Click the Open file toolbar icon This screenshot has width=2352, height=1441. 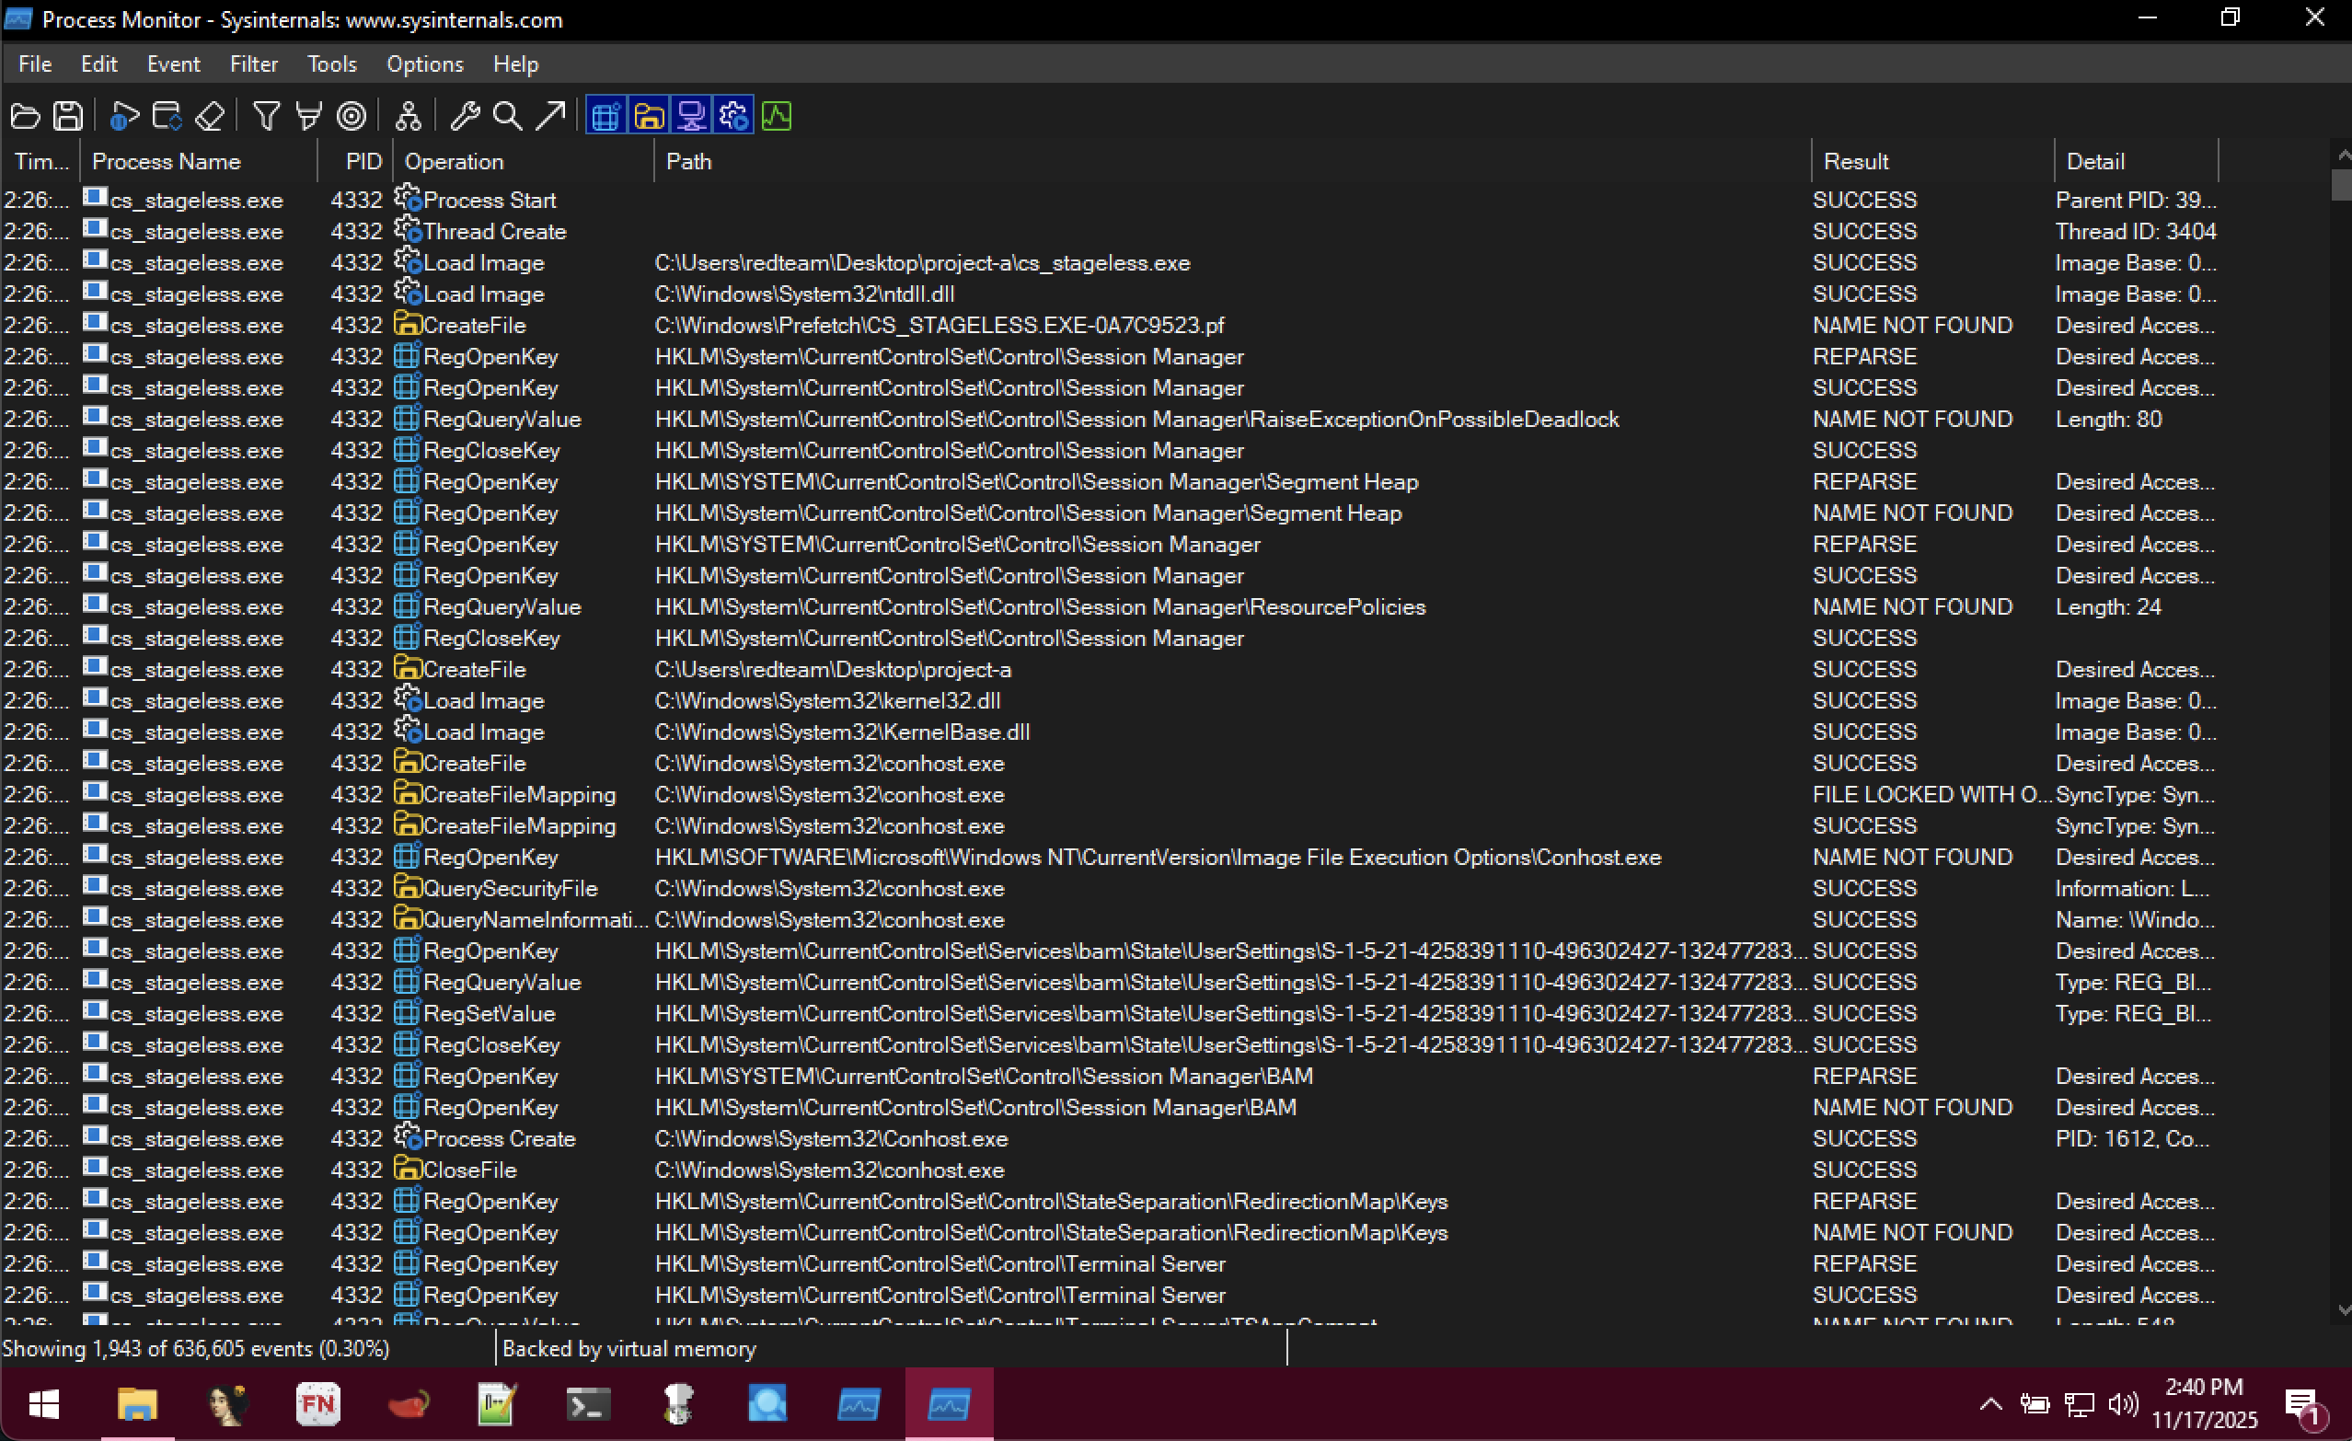coord(26,117)
